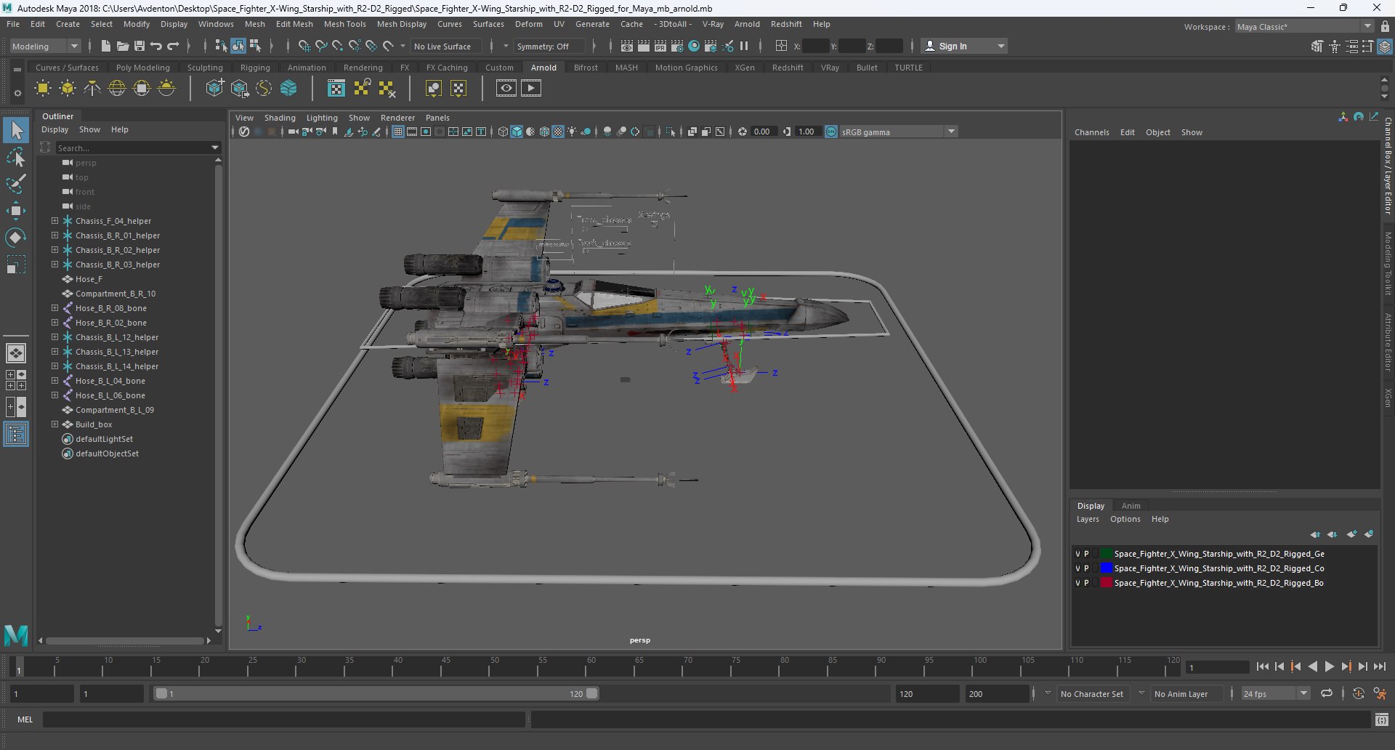
Task: Toggle visibility V of the Geometry layer
Action: 1077,554
